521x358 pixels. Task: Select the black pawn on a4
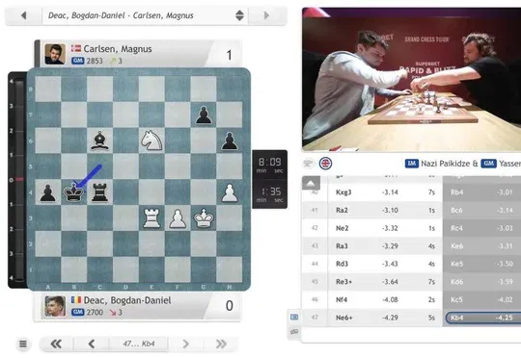48,193
